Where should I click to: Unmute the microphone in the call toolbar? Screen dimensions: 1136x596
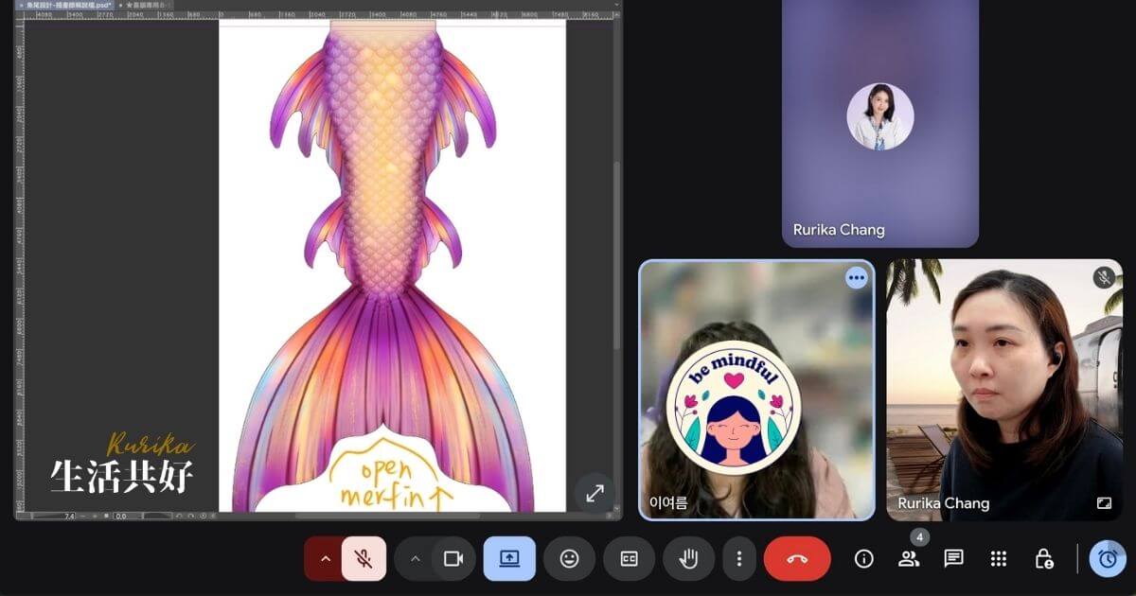[x=363, y=558]
